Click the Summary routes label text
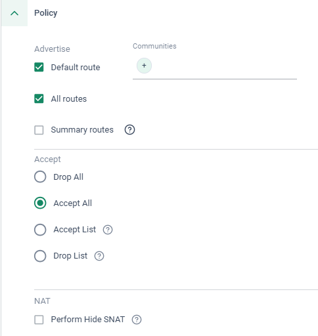This screenshot has width=318, height=336. pos(82,130)
